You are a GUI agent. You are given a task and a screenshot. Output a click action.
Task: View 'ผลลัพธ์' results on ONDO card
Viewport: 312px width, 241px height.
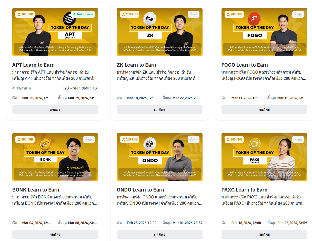pos(160,234)
